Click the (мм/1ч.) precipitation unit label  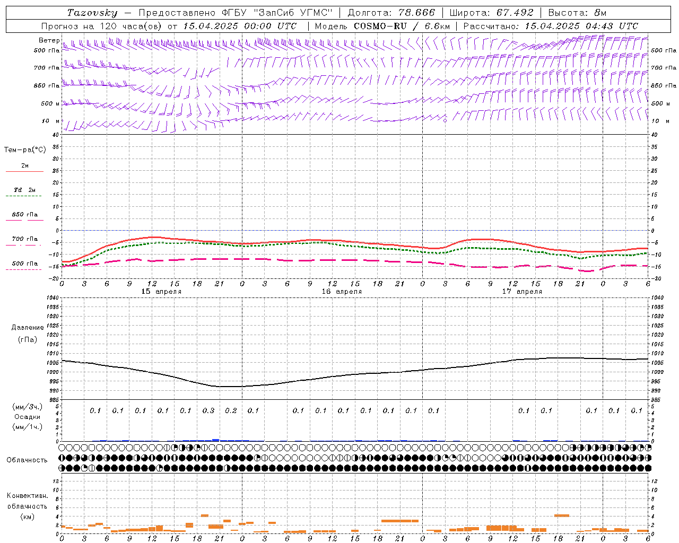pyautogui.click(x=28, y=427)
